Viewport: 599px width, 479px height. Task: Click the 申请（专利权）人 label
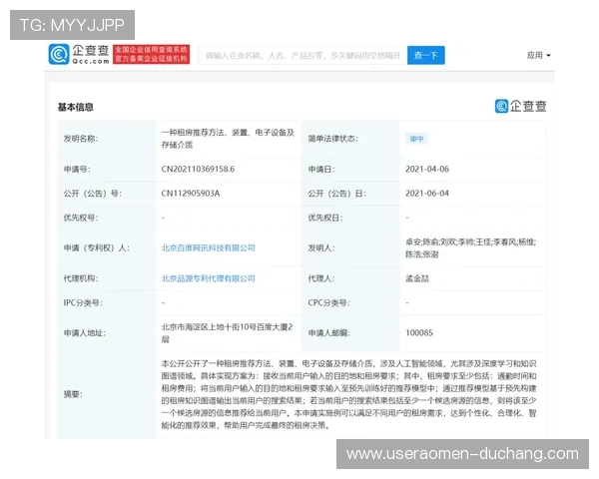[x=96, y=247]
